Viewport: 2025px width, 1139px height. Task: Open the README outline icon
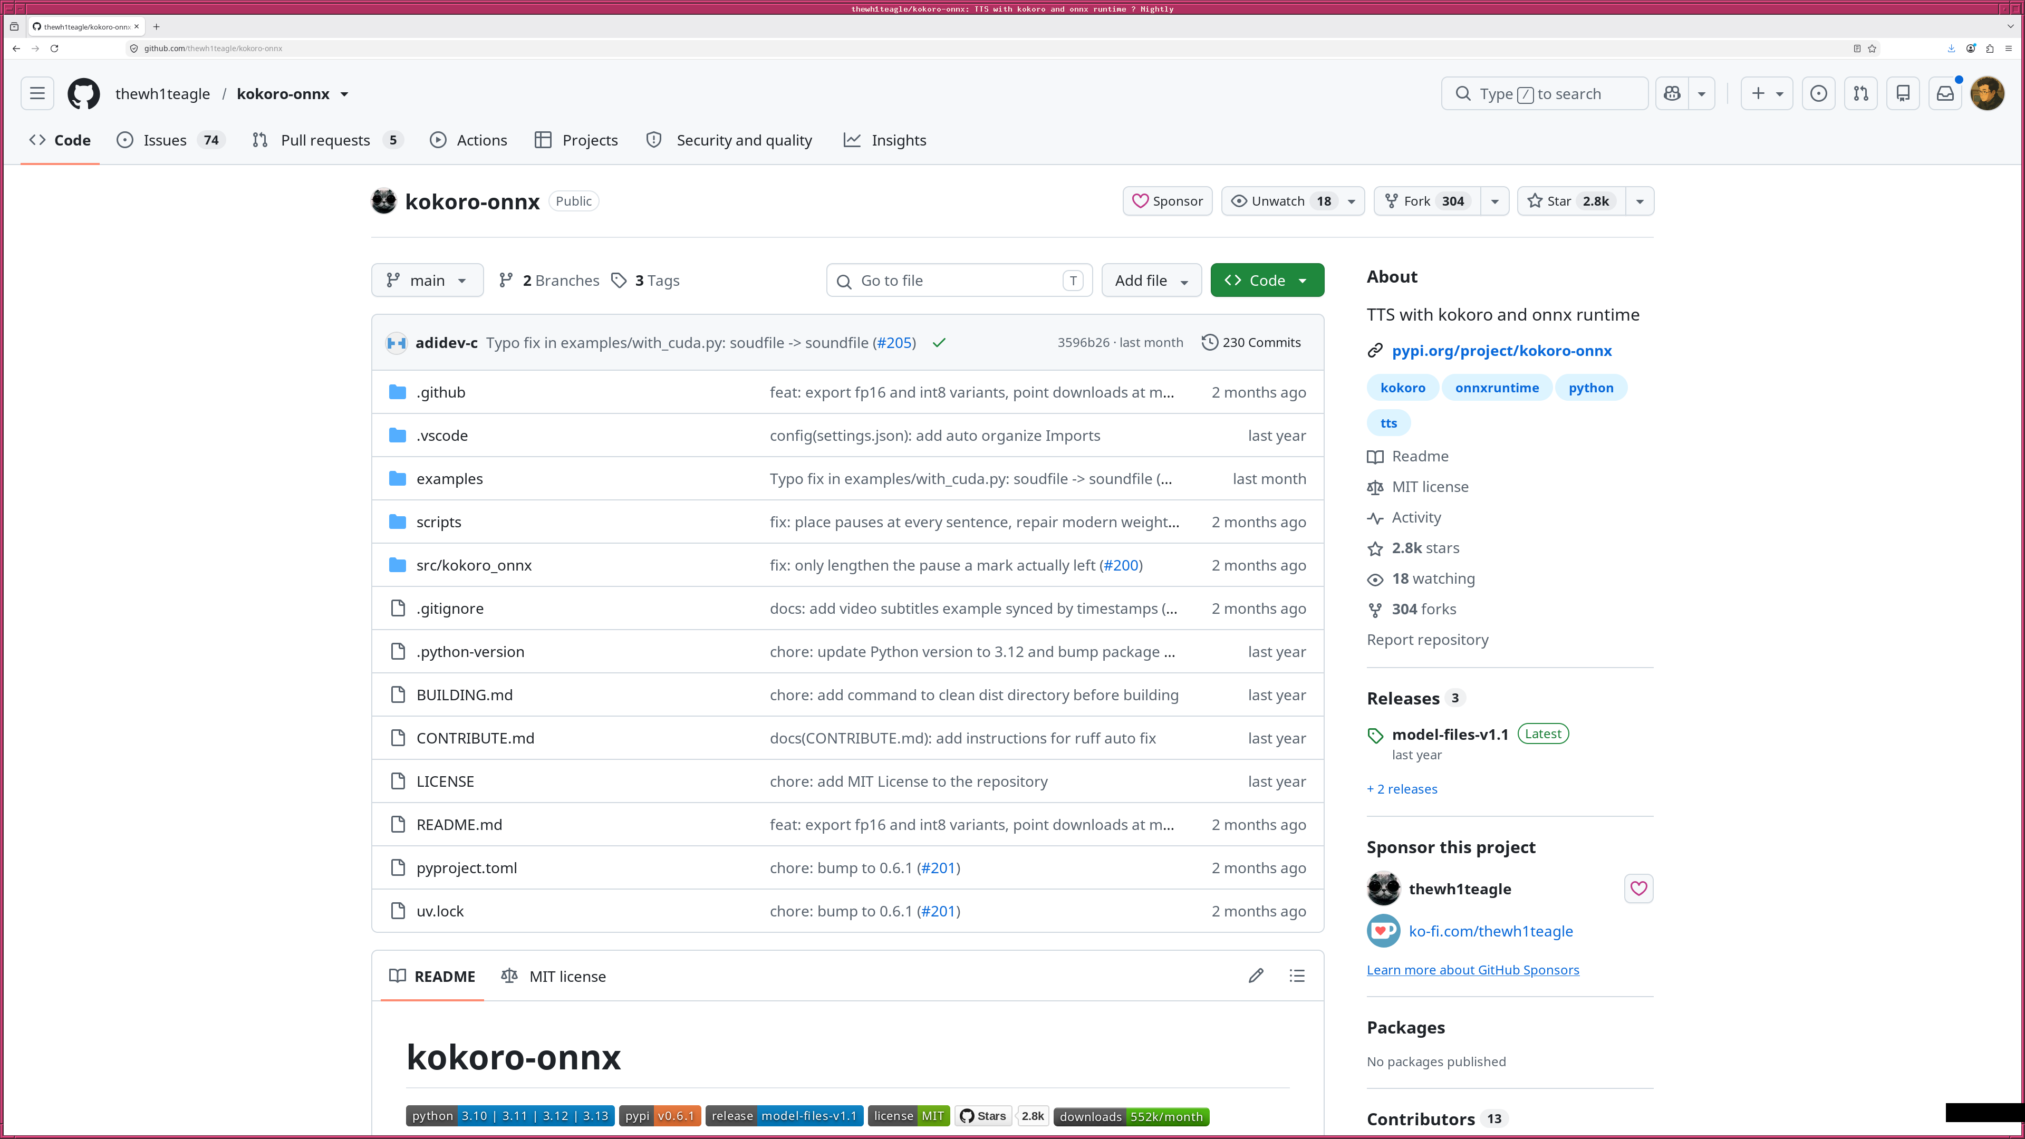(1297, 976)
